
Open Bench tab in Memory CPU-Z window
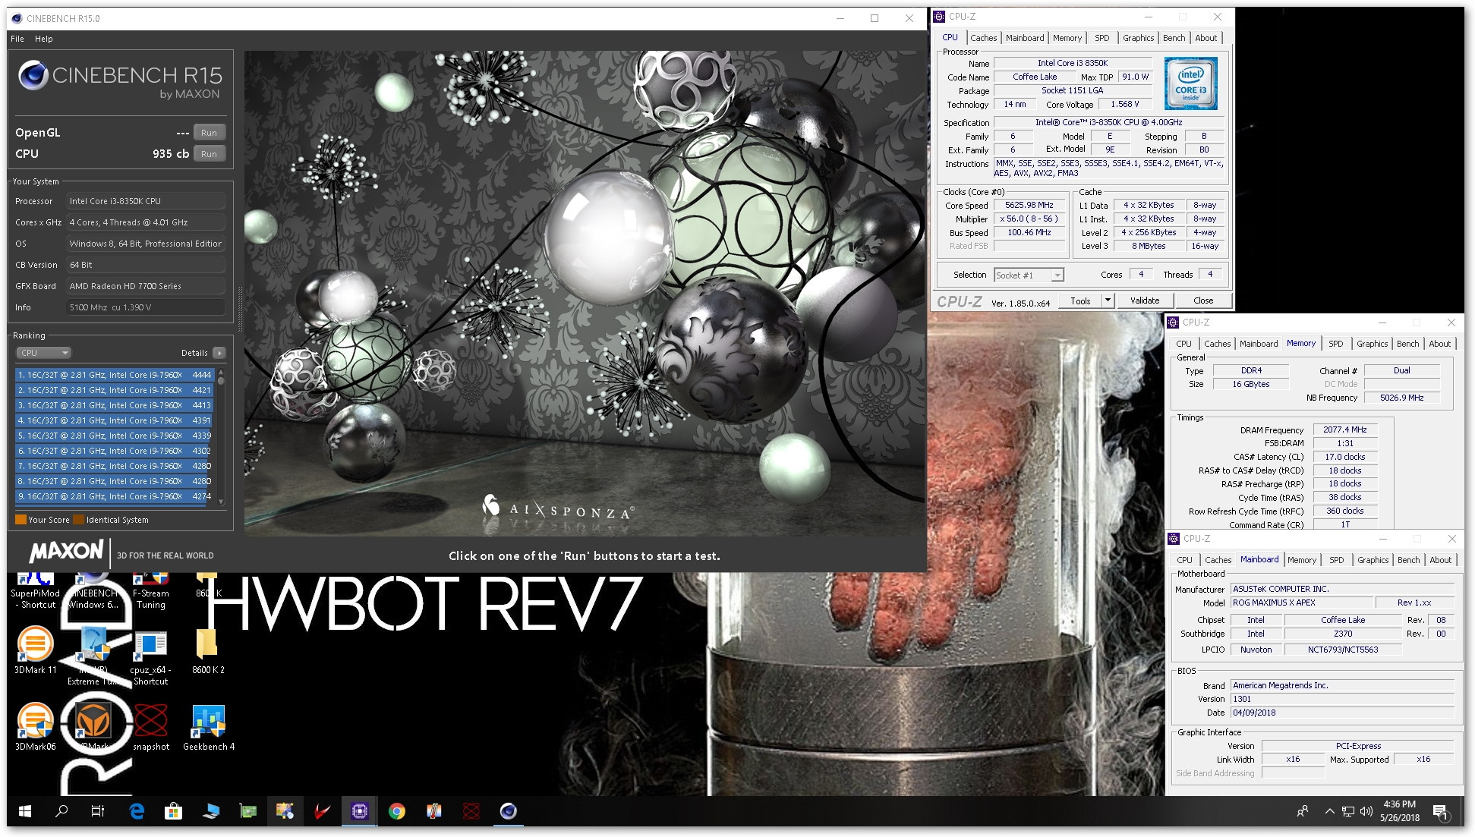point(1407,344)
